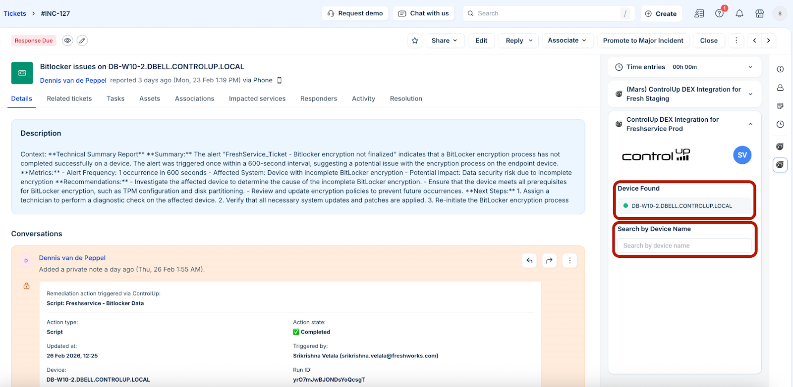Screen dimensions: 793x387
Task: Open the Assets tab
Action: pyautogui.click(x=150, y=98)
